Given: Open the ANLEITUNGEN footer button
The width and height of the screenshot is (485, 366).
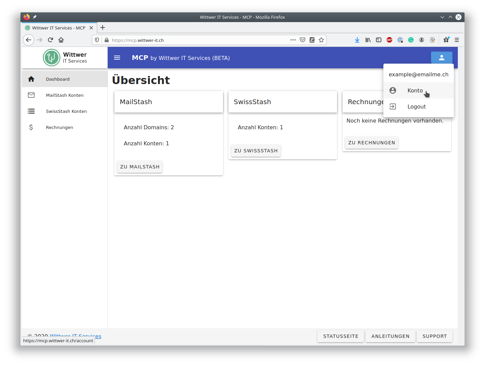Looking at the screenshot, I should 390,336.
